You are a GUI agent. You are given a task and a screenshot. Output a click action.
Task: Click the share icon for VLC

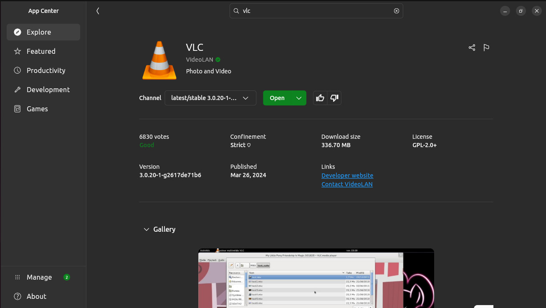click(x=472, y=48)
